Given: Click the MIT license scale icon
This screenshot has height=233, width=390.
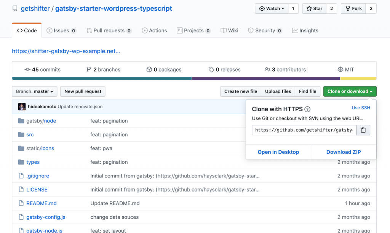Looking at the screenshot, I should coord(340,70).
